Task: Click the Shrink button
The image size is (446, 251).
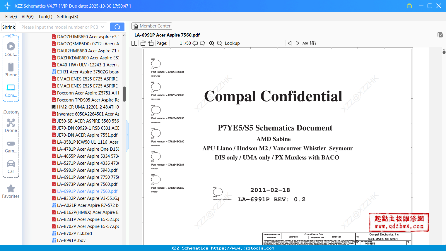Action: click(9, 27)
